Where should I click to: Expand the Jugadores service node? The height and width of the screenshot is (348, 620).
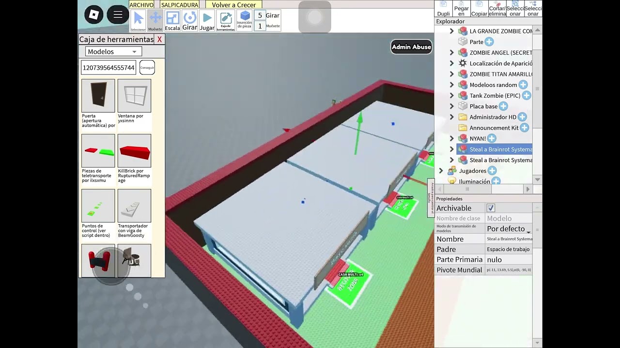[x=441, y=171]
